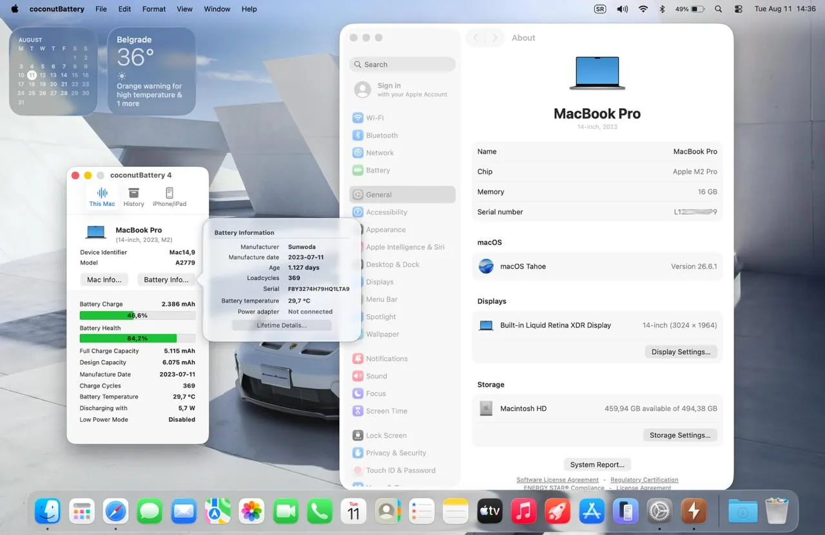Open the History tab in coconutBattery

(133, 197)
